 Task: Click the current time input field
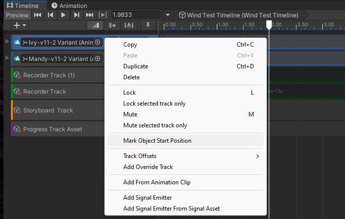(135, 15)
